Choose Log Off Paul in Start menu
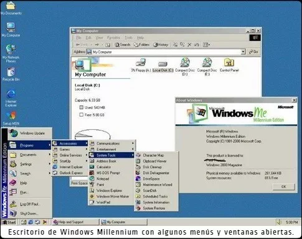 (30, 204)
